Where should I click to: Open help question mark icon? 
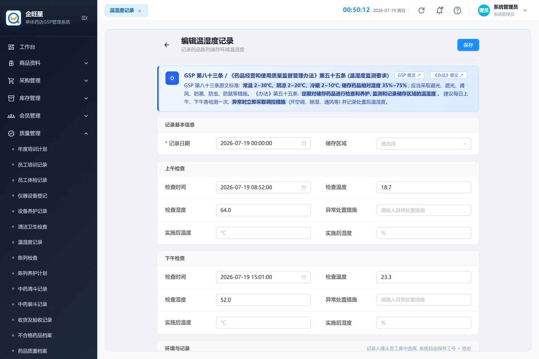(457, 10)
